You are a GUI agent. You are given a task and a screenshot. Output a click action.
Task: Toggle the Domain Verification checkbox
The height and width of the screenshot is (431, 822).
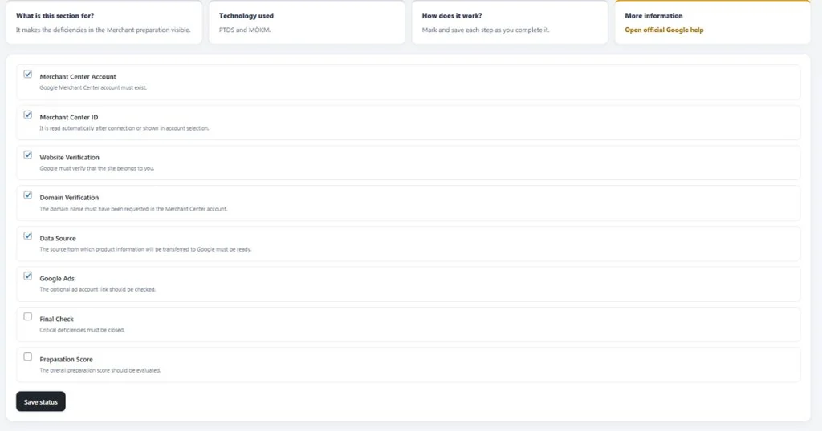28,195
